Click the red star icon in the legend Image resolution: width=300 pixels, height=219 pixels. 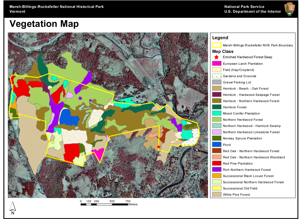216,57
